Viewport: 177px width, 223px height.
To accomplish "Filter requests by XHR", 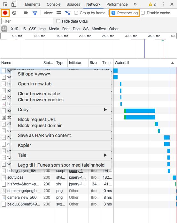I will pyautogui.click(x=15, y=29).
